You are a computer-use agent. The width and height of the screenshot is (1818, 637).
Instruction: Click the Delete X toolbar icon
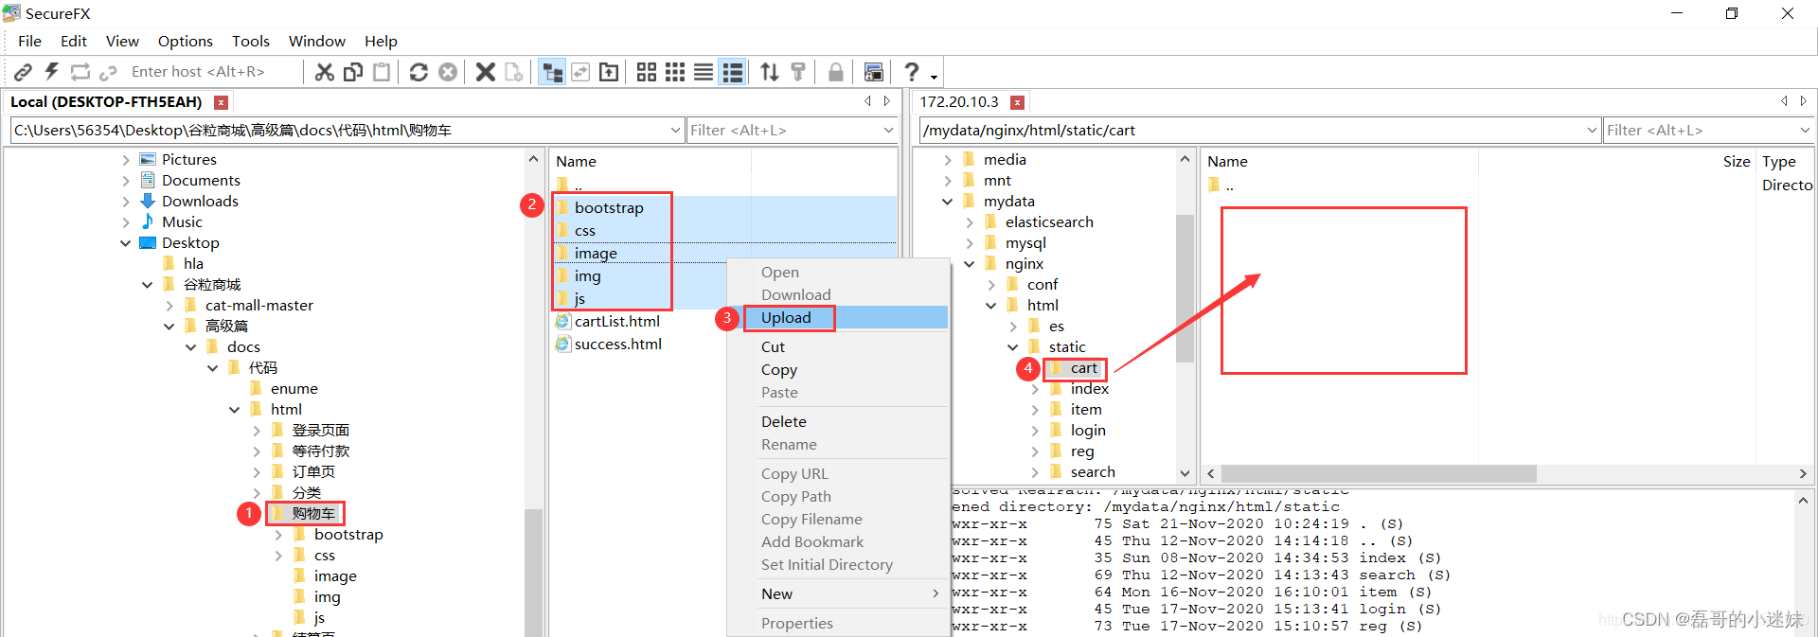486,72
